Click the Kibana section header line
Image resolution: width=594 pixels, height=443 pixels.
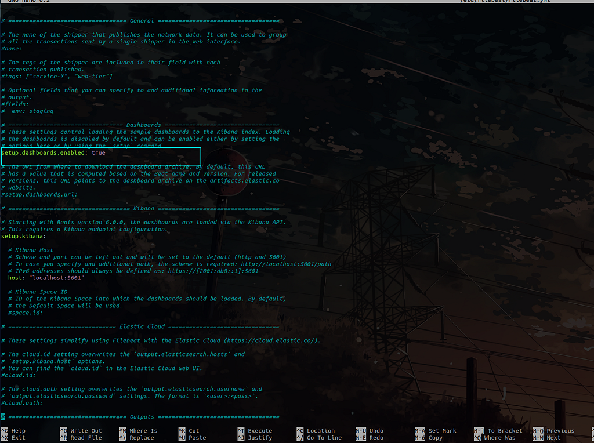point(140,209)
